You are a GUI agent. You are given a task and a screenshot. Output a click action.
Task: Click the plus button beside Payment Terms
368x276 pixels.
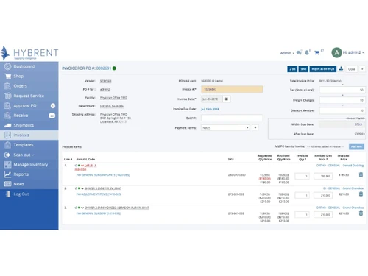coord(255,127)
